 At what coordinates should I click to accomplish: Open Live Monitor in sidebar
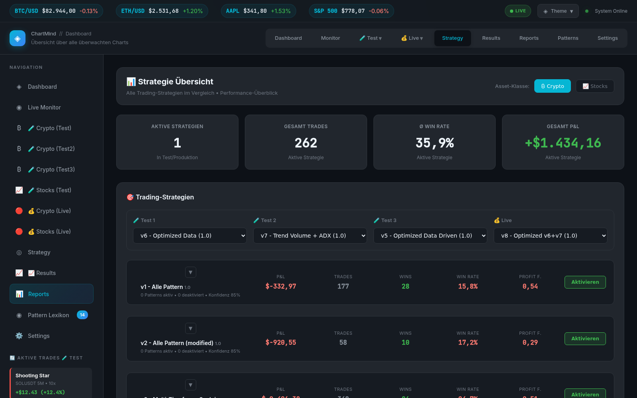pos(51,107)
